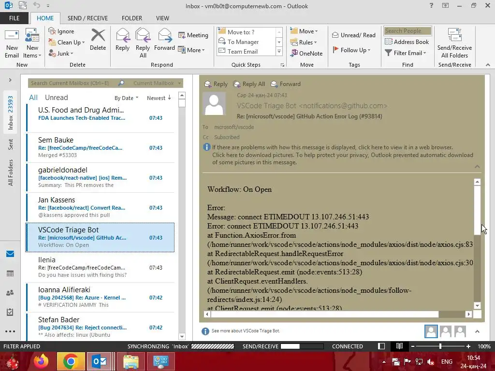Image resolution: width=495 pixels, height=371 pixels.
Task: Open the Calendar navigation icon
Action: [10, 273]
